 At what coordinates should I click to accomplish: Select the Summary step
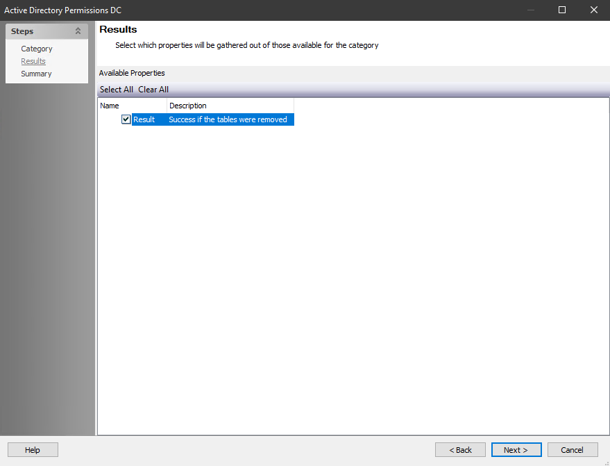35,73
